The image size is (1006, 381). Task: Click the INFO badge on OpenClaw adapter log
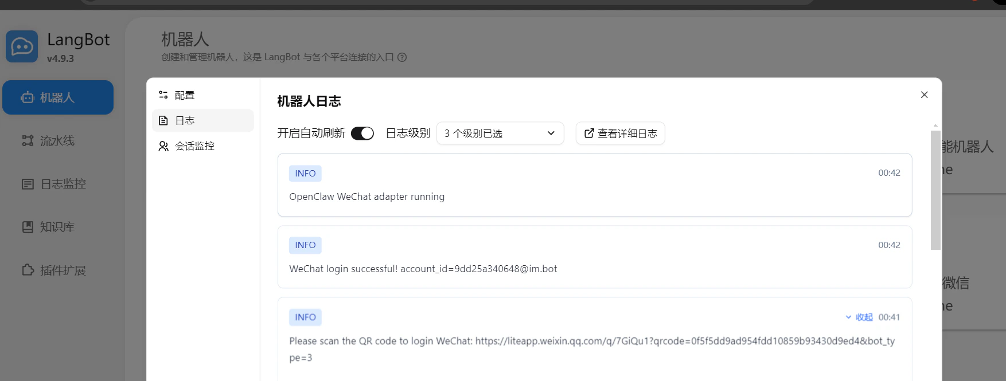click(305, 174)
